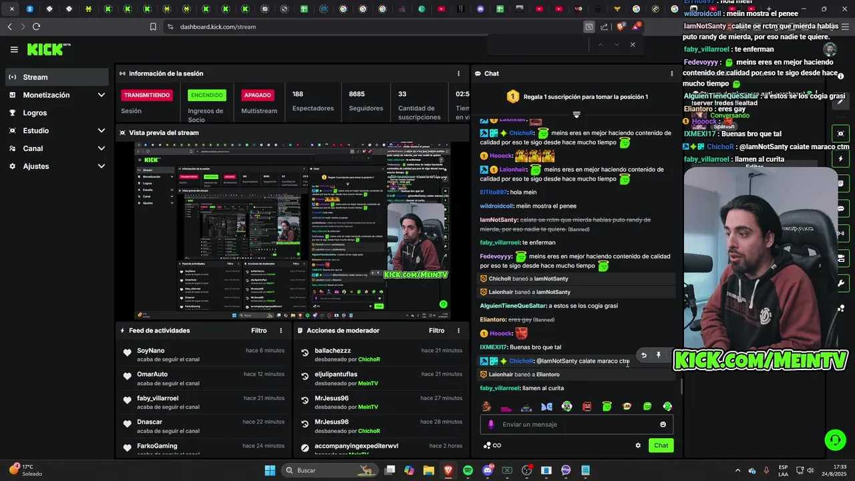Click the TRANSMITIENDO session status badge
This screenshot has height=481, width=855.
click(147, 95)
